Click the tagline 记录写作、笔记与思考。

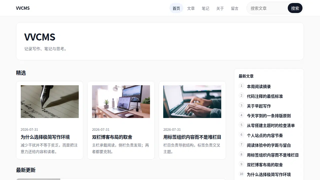45,49
